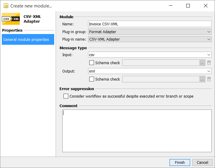Delete the Output schema with the trash icon
The width and height of the screenshot is (215, 168).
(x=209, y=79)
